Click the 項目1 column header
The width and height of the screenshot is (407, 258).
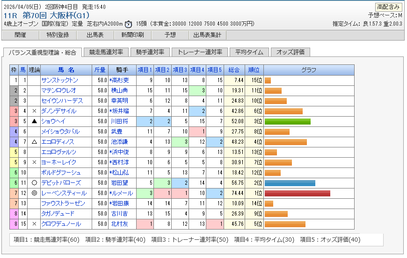(x=145, y=70)
